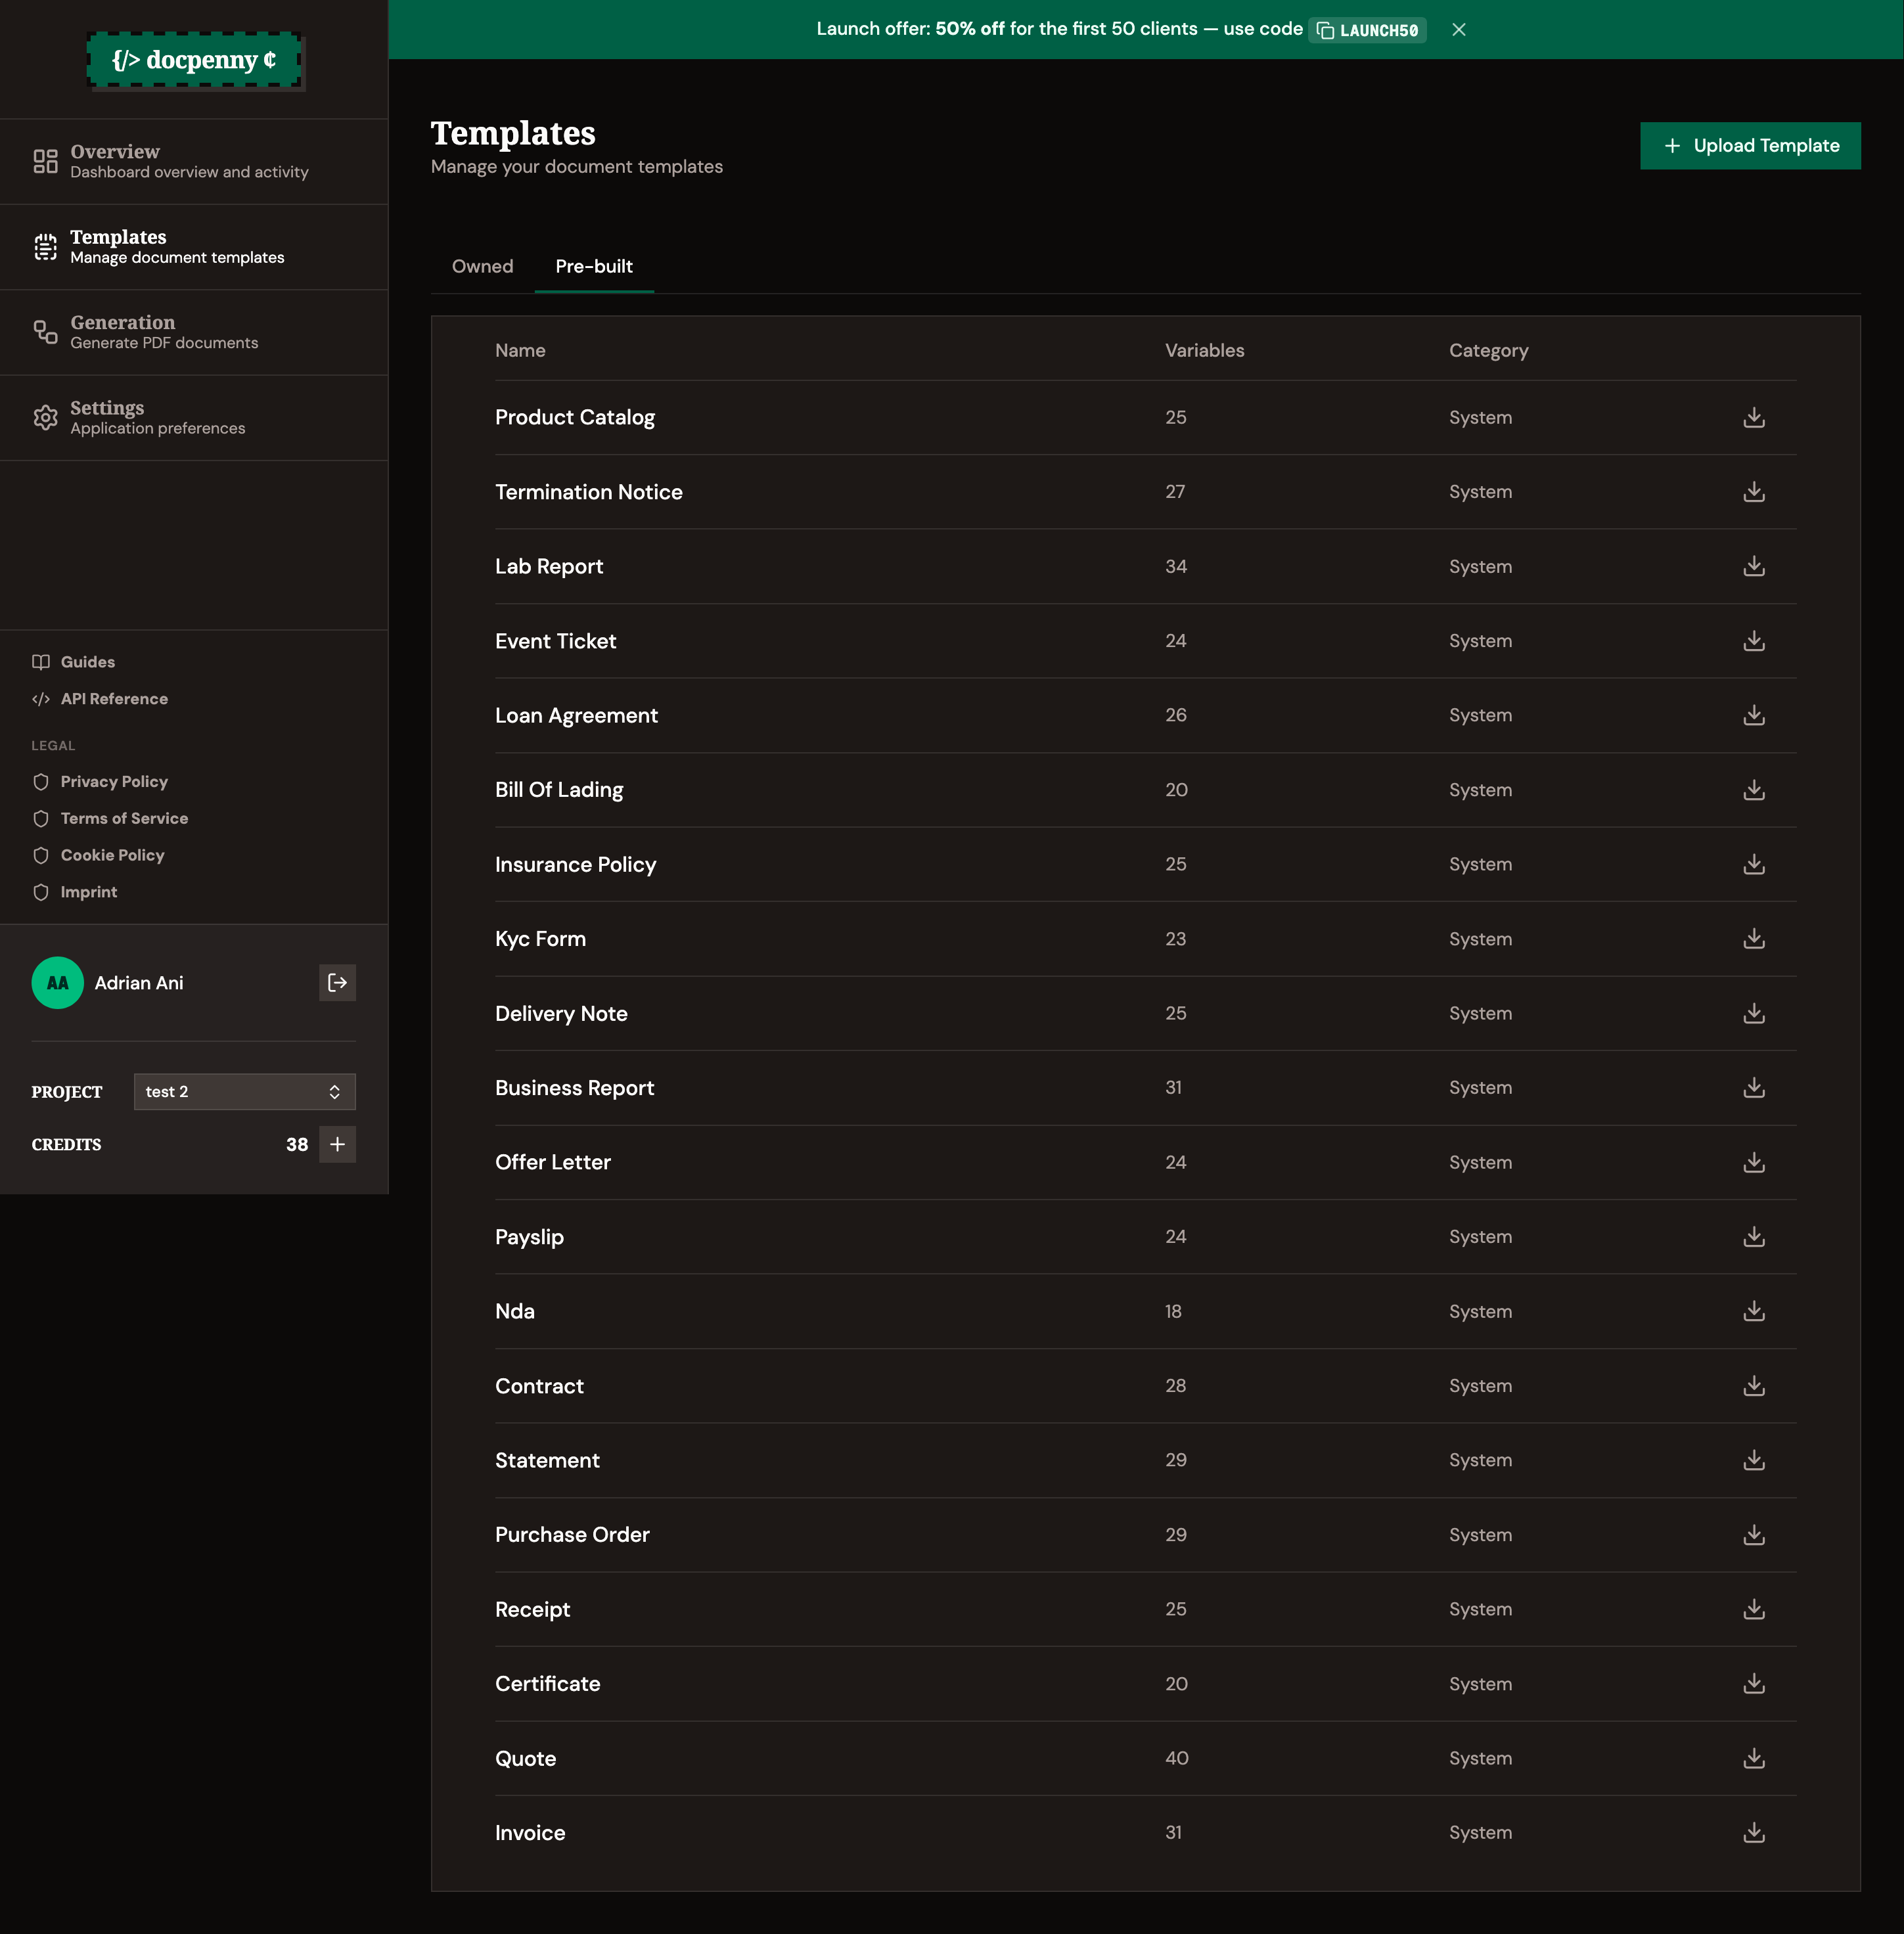
Task: Open the Imprint page
Action: [75, 892]
